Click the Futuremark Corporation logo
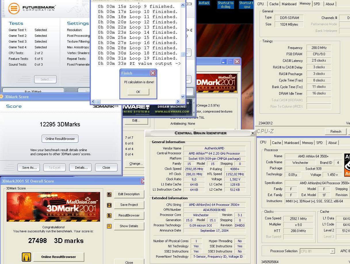The width and height of the screenshot is (350, 264). [32, 8]
